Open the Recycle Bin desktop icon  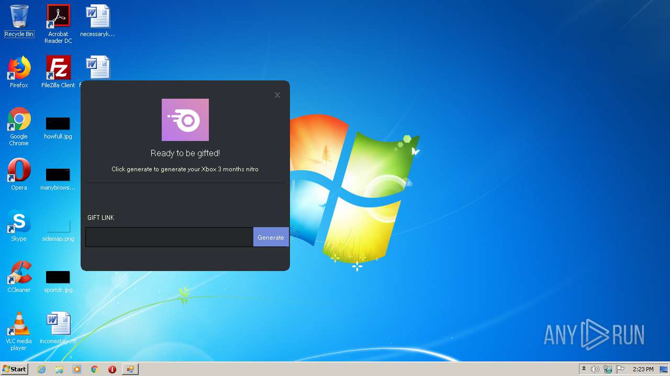tap(19, 21)
